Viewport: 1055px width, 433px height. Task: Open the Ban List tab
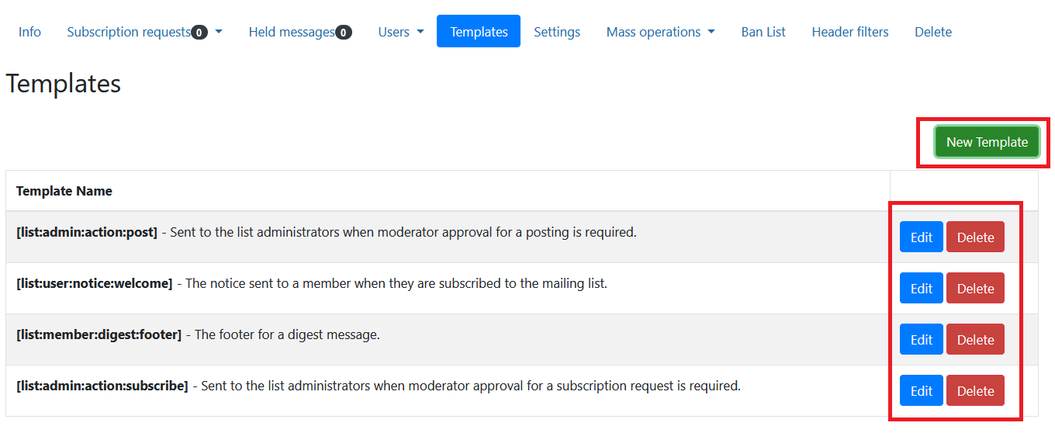point(763,32)
